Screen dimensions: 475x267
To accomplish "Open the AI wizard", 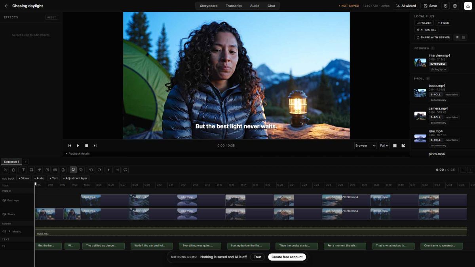I will 406,6.
